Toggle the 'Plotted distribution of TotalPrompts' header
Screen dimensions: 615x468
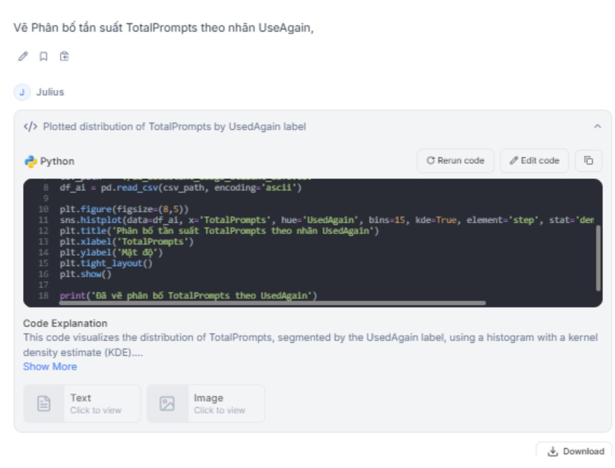pos(174,127)
